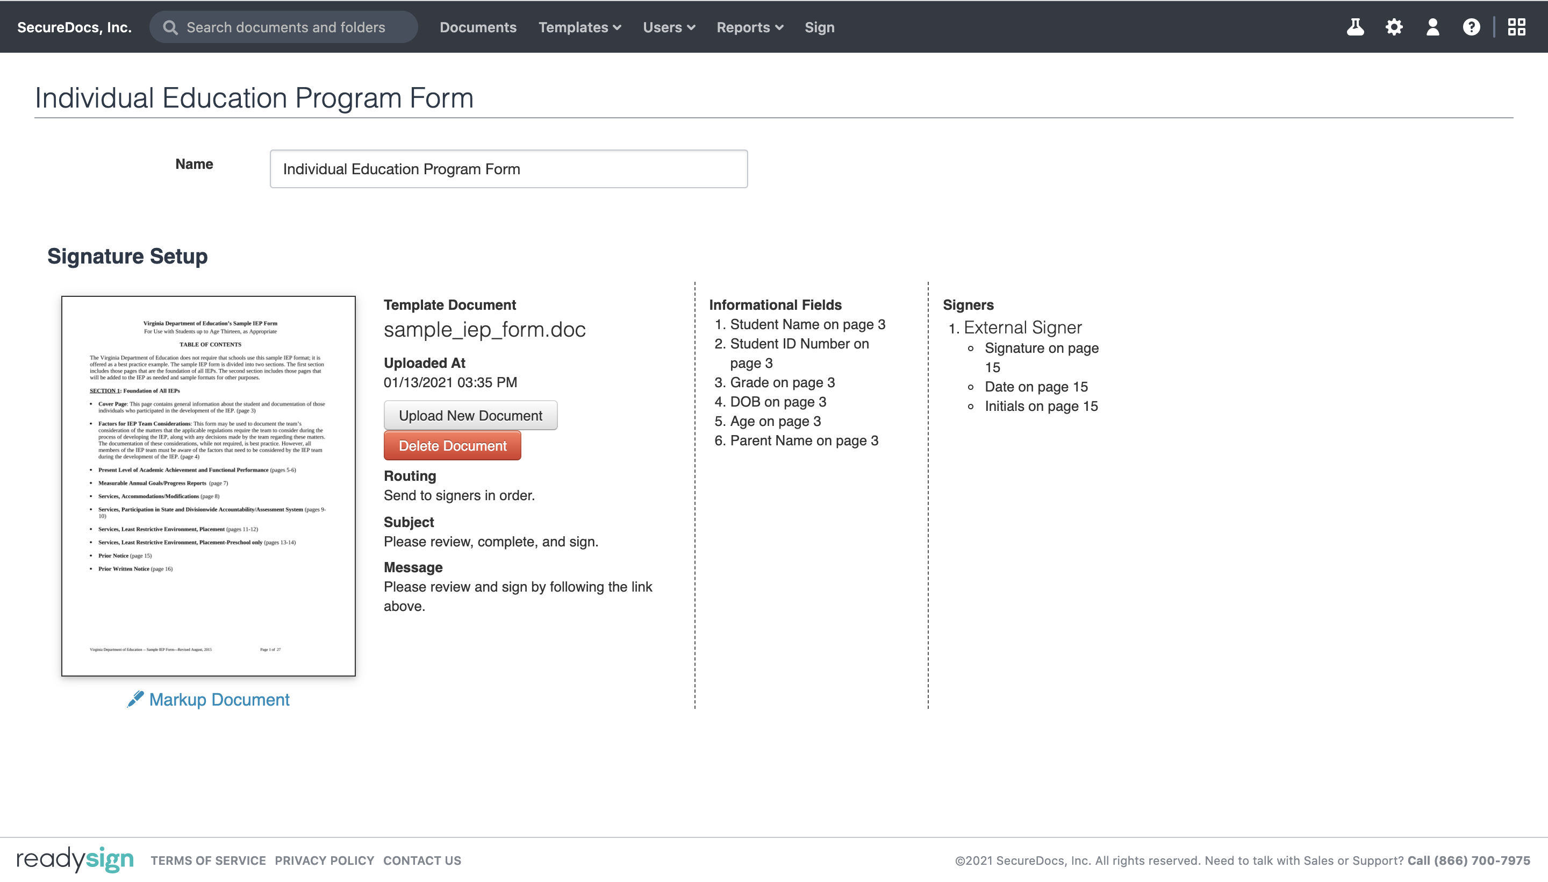Image resolution: width=1548 pixels, height=882 pixels.
Task: Click the readysign logo in the footer
Action: 75,860
